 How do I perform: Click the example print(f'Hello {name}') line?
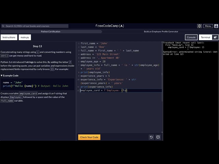36,86
